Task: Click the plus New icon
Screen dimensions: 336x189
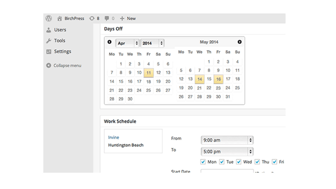Action: [122, 18]
